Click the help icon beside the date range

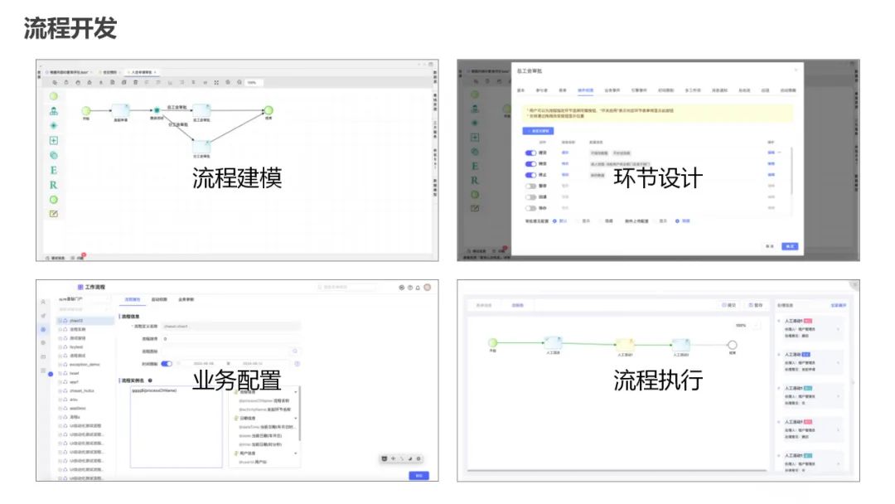(x=297, y=364)
